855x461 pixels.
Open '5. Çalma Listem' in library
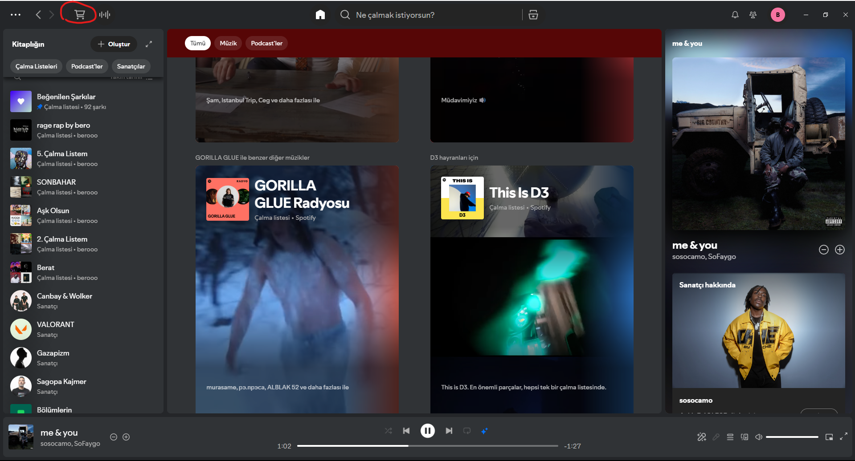click(x=83, y=158)
